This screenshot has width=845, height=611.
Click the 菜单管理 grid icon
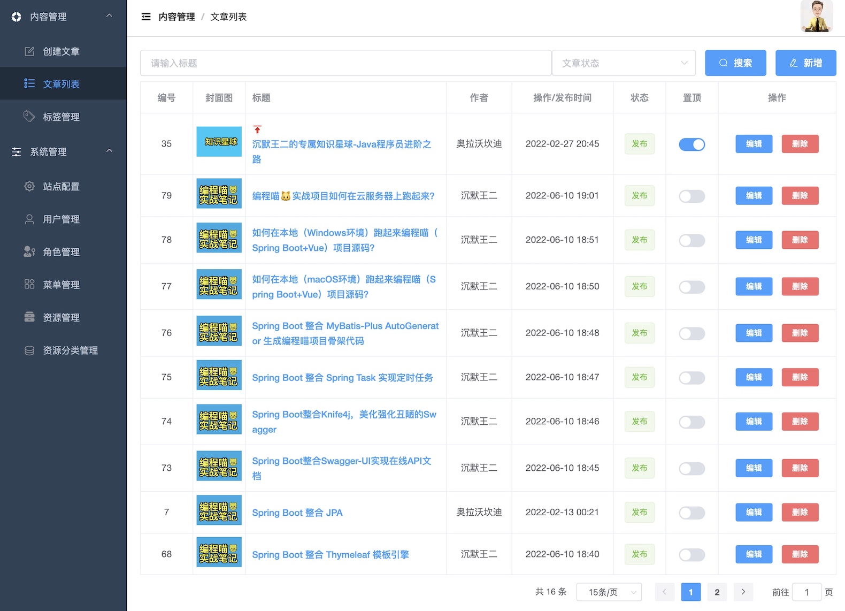[29, 284]
